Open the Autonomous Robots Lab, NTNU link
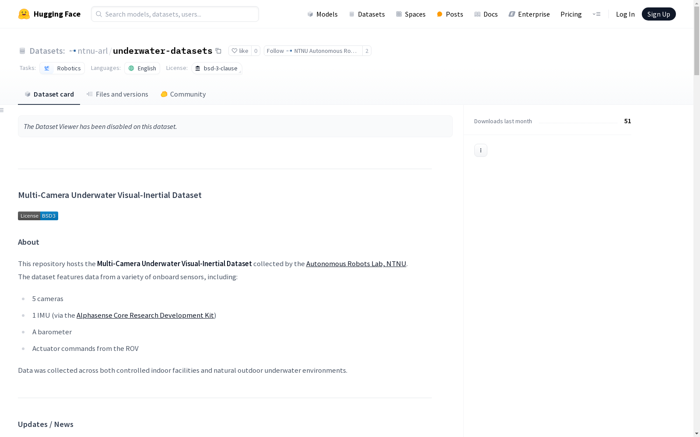The image size is (700, 437). tap(356, 264)
